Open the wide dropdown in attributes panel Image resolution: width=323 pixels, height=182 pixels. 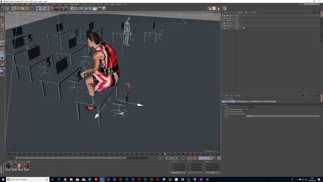pyautogui.click(x=283, y=116)
